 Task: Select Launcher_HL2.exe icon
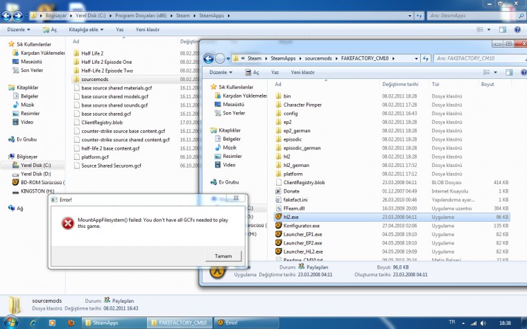click(278, 251)
